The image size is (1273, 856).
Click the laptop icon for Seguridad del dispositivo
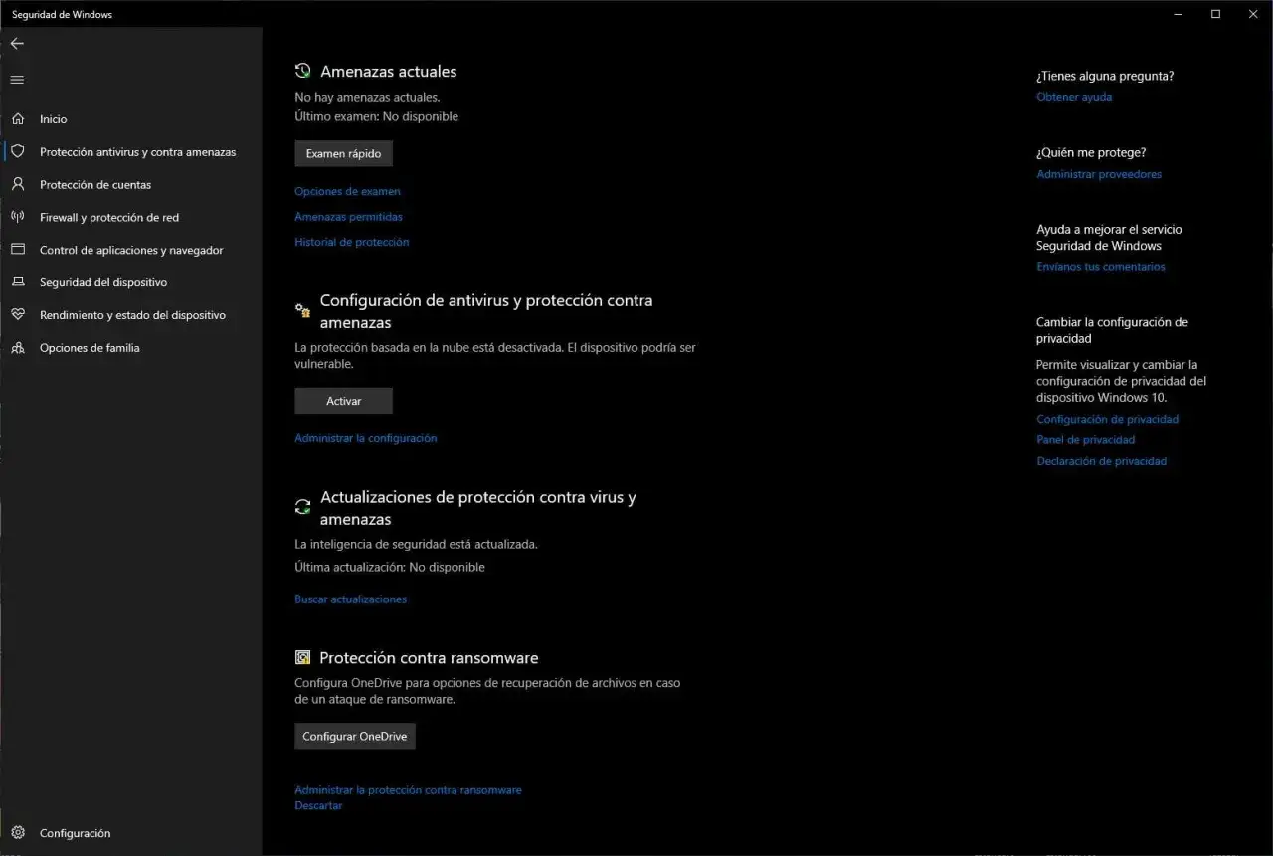coord(18,282)
